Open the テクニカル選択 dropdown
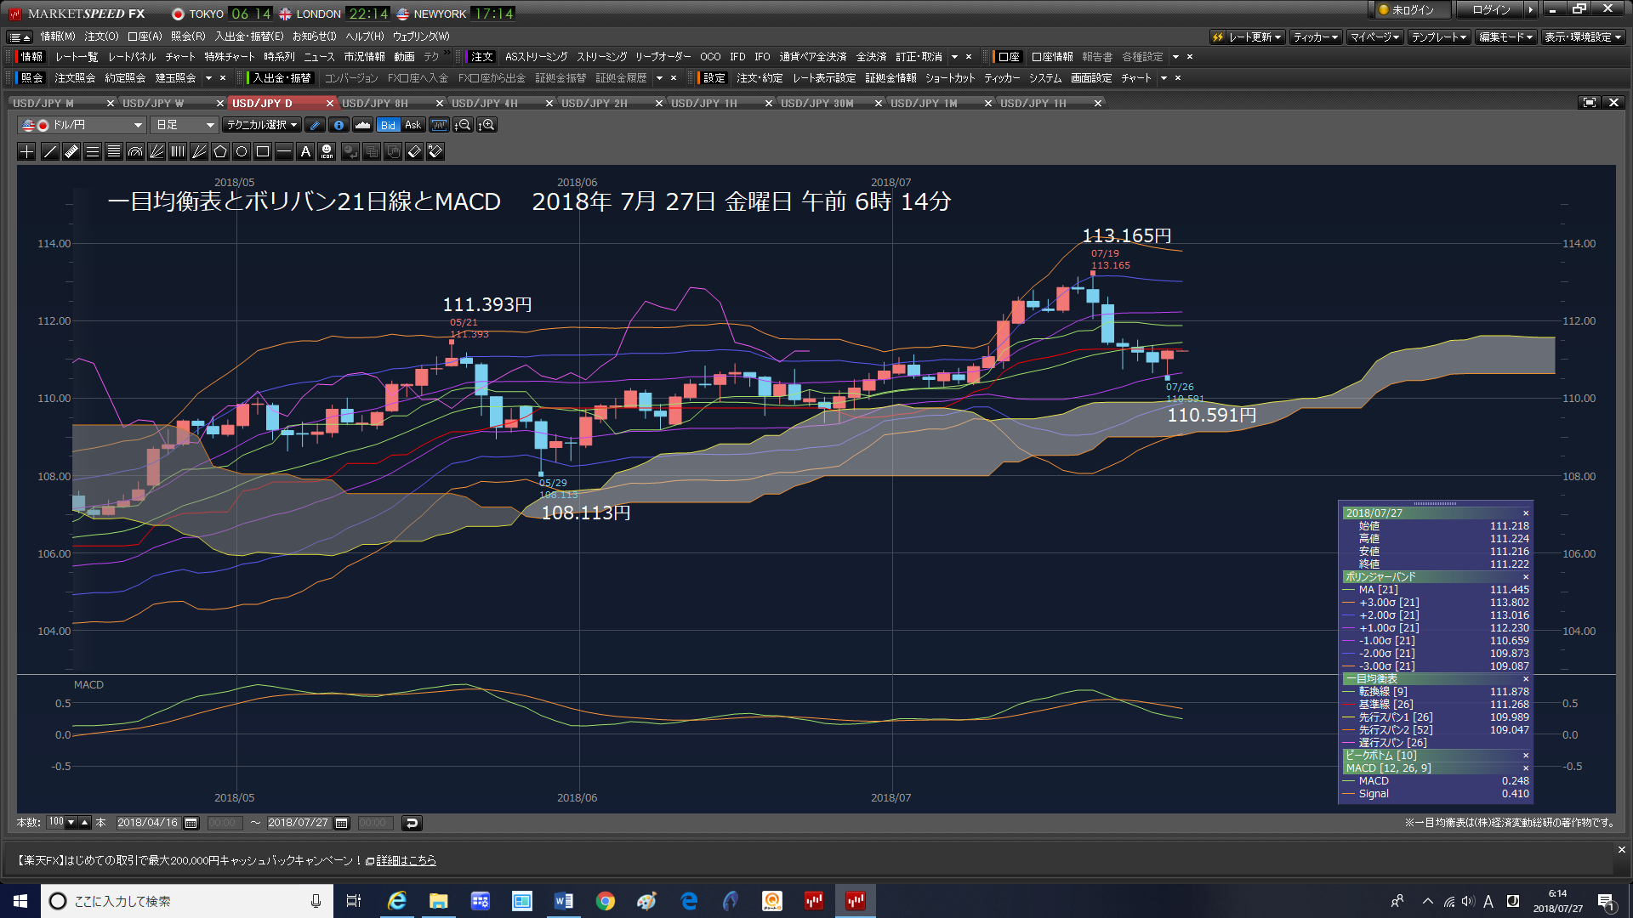1633x918 pixels. 262,125
